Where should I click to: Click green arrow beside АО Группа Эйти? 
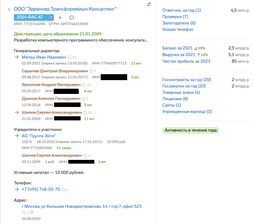tap(17, 136)
